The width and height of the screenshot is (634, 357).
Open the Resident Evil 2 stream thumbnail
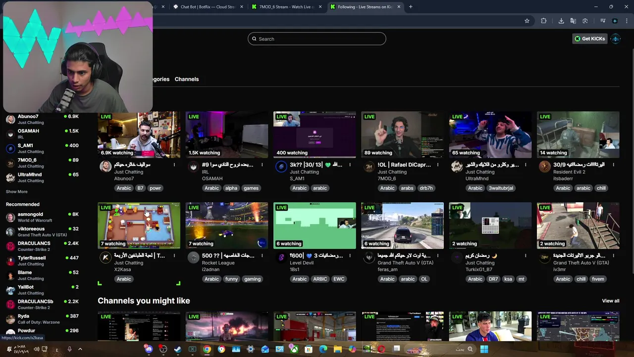pos(578,135)
